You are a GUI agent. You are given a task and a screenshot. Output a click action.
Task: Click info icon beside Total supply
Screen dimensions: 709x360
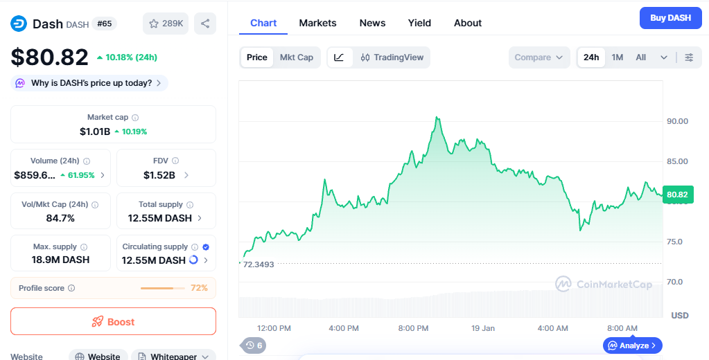190,205
